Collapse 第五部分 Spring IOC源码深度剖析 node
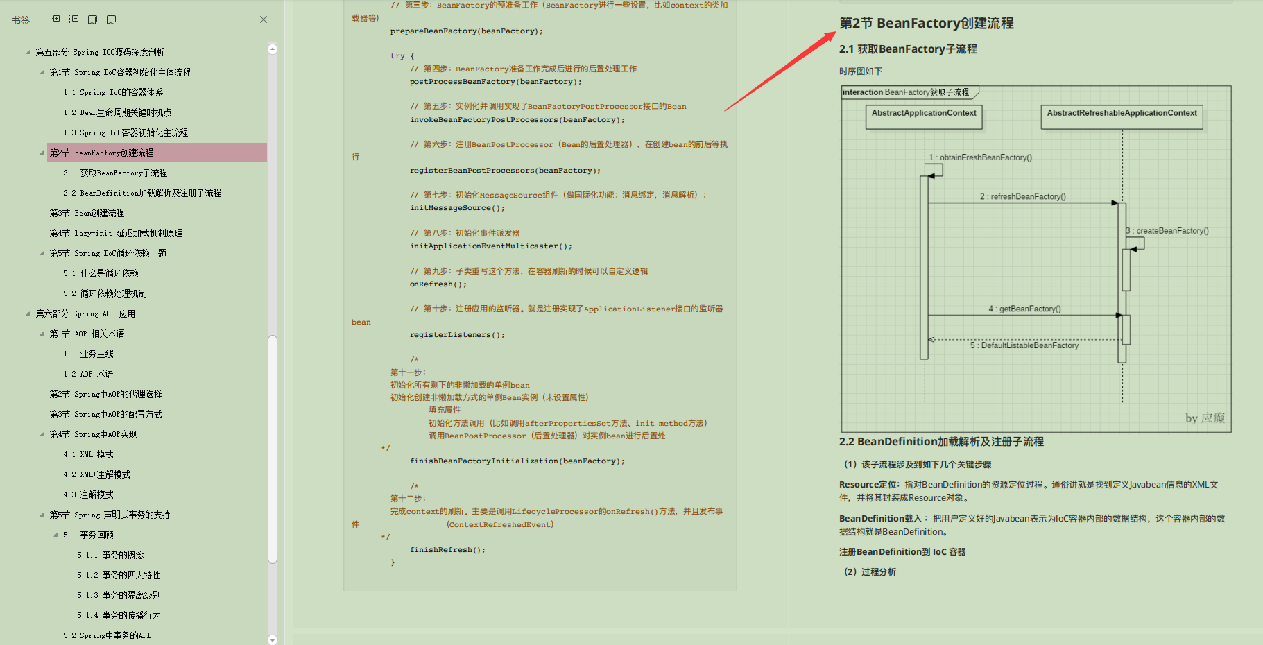Screen dimensions: 1263x645 pyautogui.click(x=28, y=52)
